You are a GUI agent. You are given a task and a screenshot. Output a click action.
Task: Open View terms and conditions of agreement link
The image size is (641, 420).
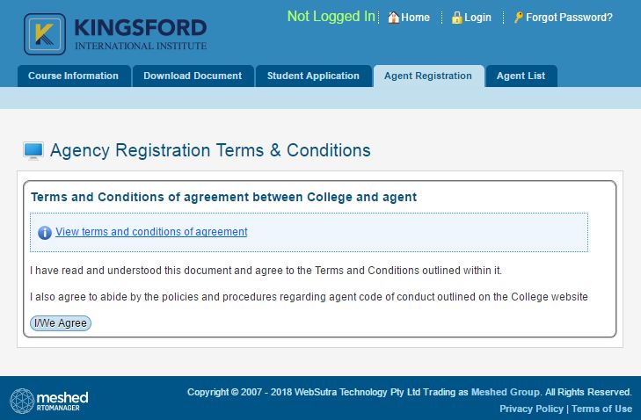(x=151, y=232)
